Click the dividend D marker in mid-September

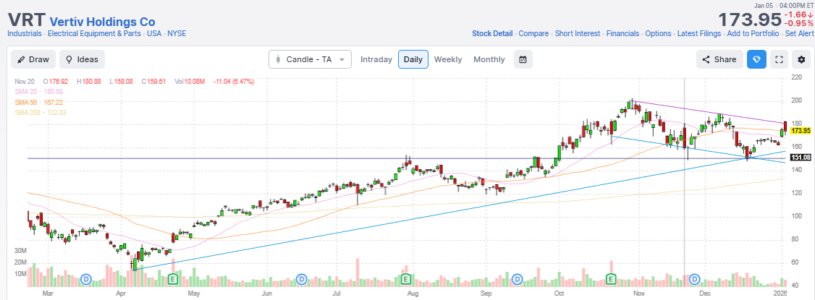[517, 280]
